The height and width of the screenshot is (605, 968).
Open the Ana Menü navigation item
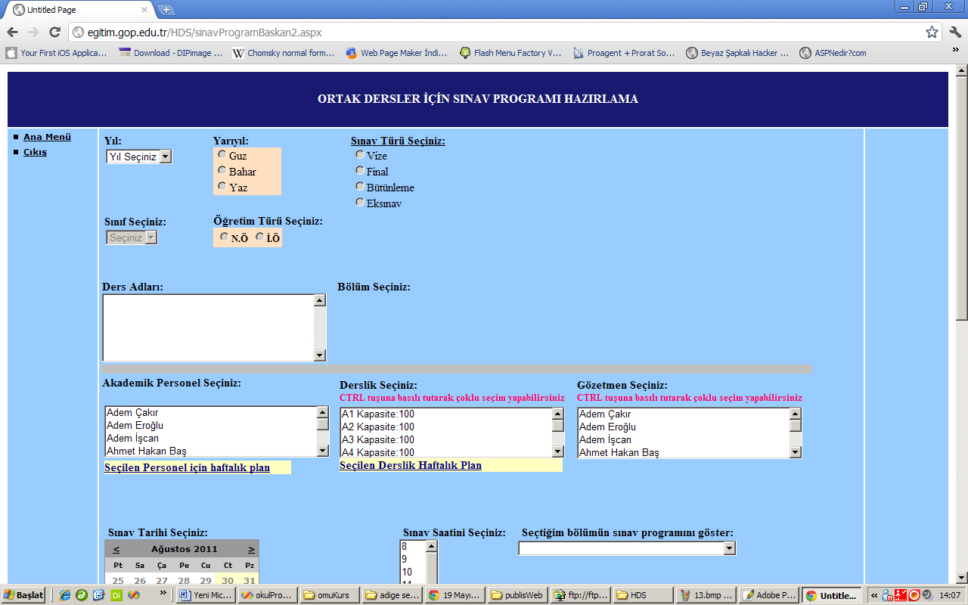[47, 137]
